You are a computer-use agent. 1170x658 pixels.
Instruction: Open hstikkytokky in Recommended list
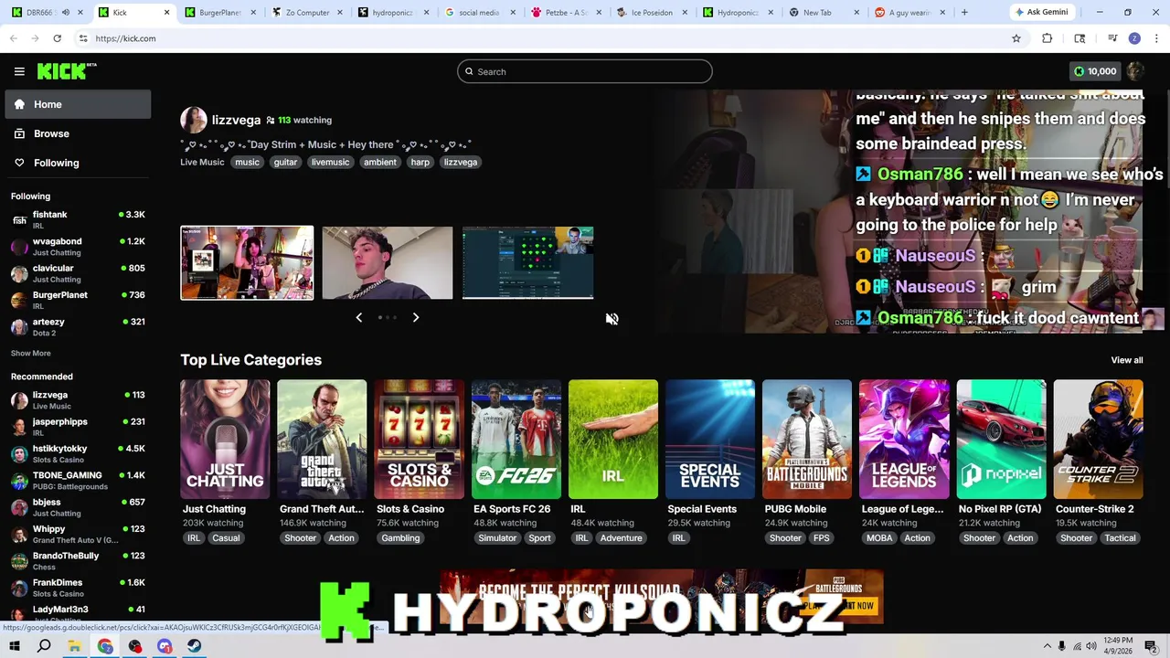(x=78, y=453)
